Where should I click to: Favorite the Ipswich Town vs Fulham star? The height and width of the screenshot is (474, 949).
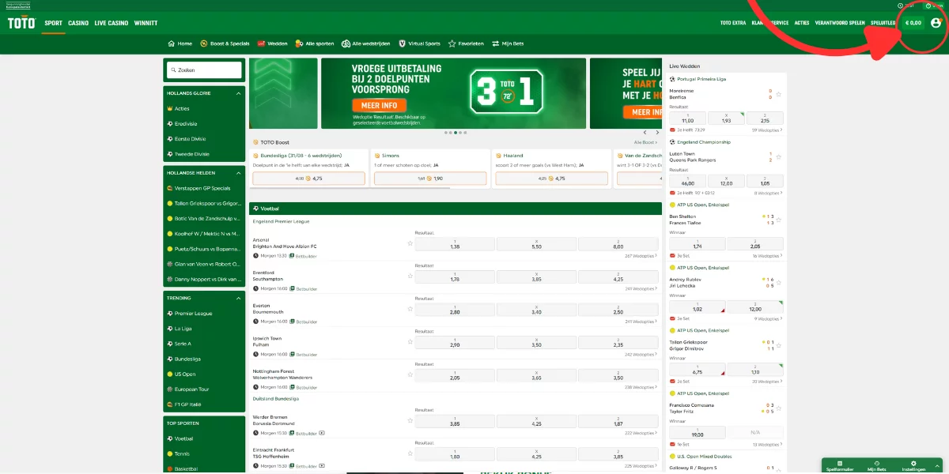tap(410, 342)
